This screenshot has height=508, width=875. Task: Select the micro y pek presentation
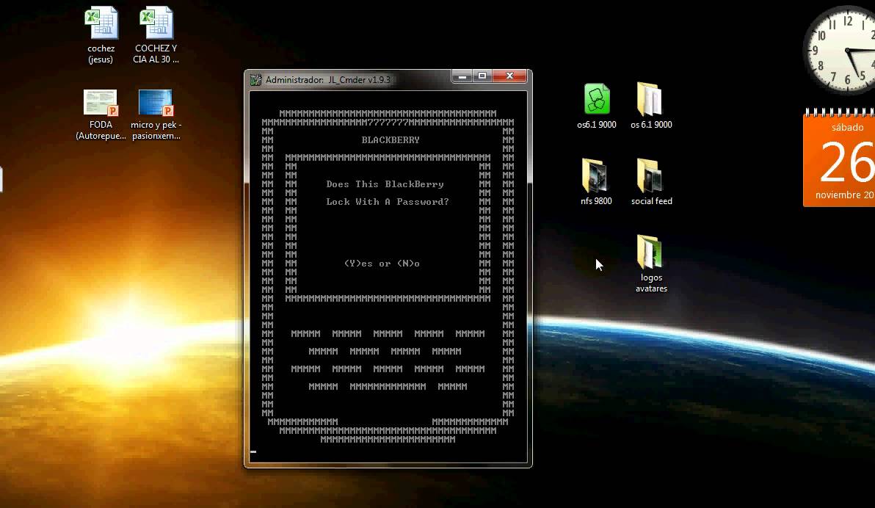[156, 104]
